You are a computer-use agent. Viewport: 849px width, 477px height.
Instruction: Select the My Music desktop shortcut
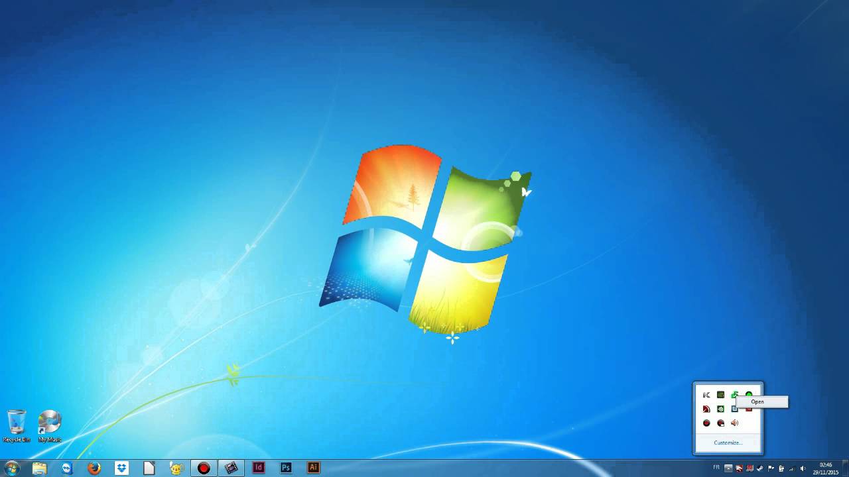click(50, 426)
